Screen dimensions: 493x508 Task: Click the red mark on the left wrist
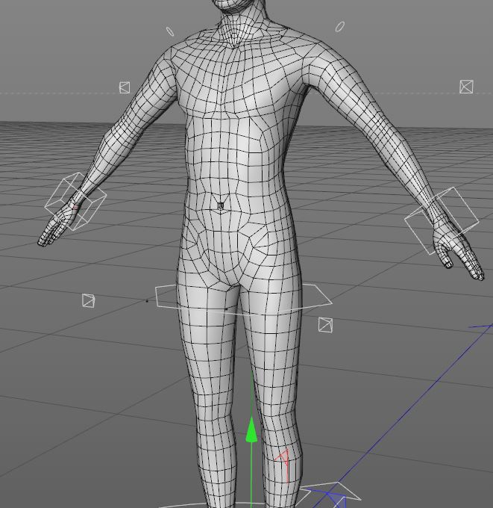click(x=75, y=208)
